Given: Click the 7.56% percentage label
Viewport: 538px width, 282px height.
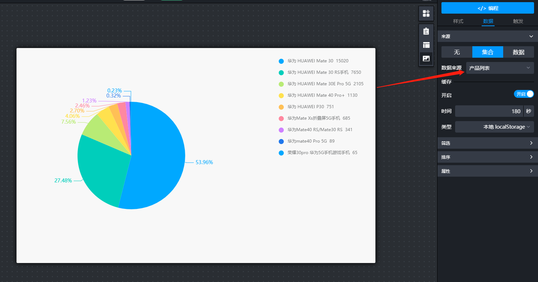Looking at the screenshot, I should [x=69, y=122].
